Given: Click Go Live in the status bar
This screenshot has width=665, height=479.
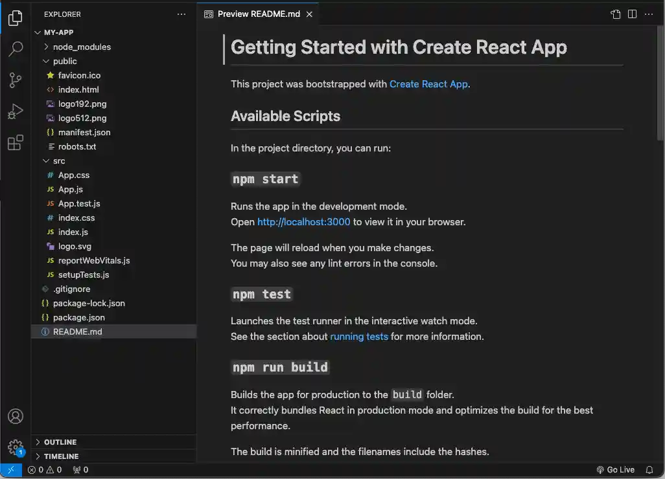Looking at the screenshot, I should coord(616,469).
